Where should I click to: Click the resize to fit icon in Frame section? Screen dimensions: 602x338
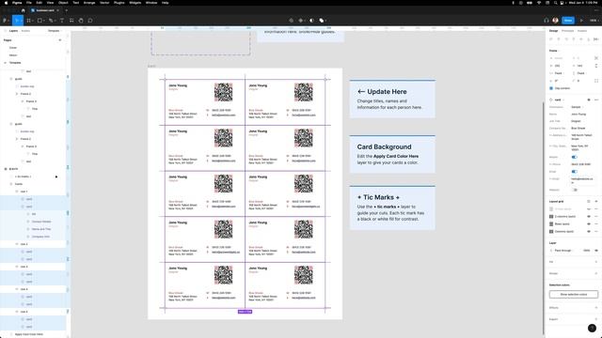(596, 58)
